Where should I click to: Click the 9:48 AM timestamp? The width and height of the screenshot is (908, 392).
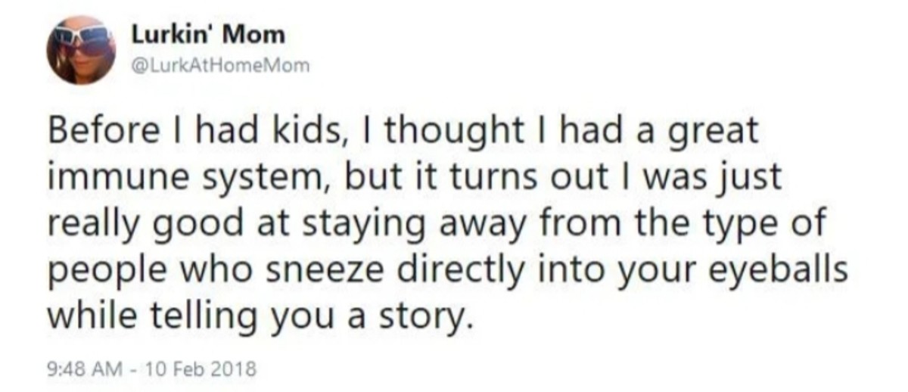(x=79, y=371)
